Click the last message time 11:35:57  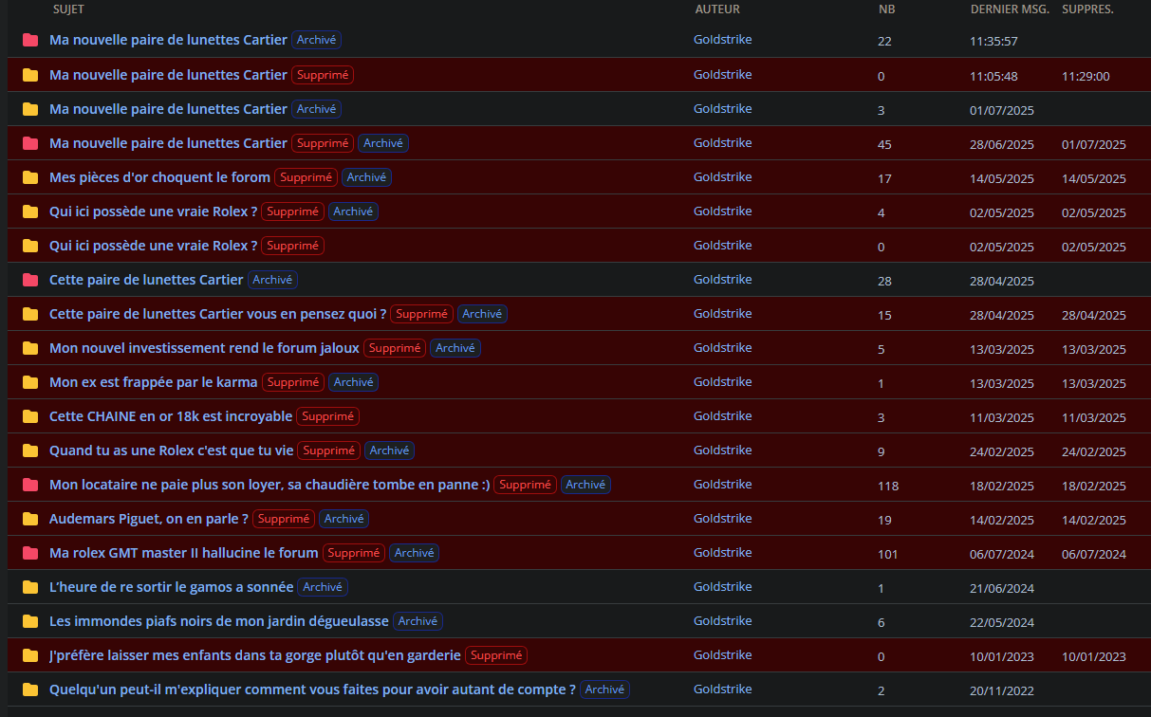point(994,42)
